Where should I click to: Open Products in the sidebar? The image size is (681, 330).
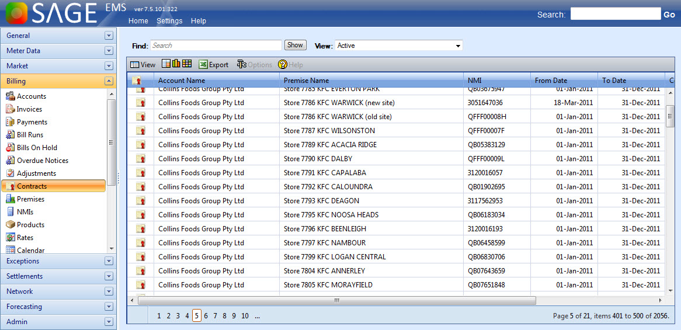[25, 224]
